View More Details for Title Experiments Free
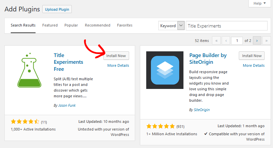This screenshot has height=148, width=273. tap(118, 65)
